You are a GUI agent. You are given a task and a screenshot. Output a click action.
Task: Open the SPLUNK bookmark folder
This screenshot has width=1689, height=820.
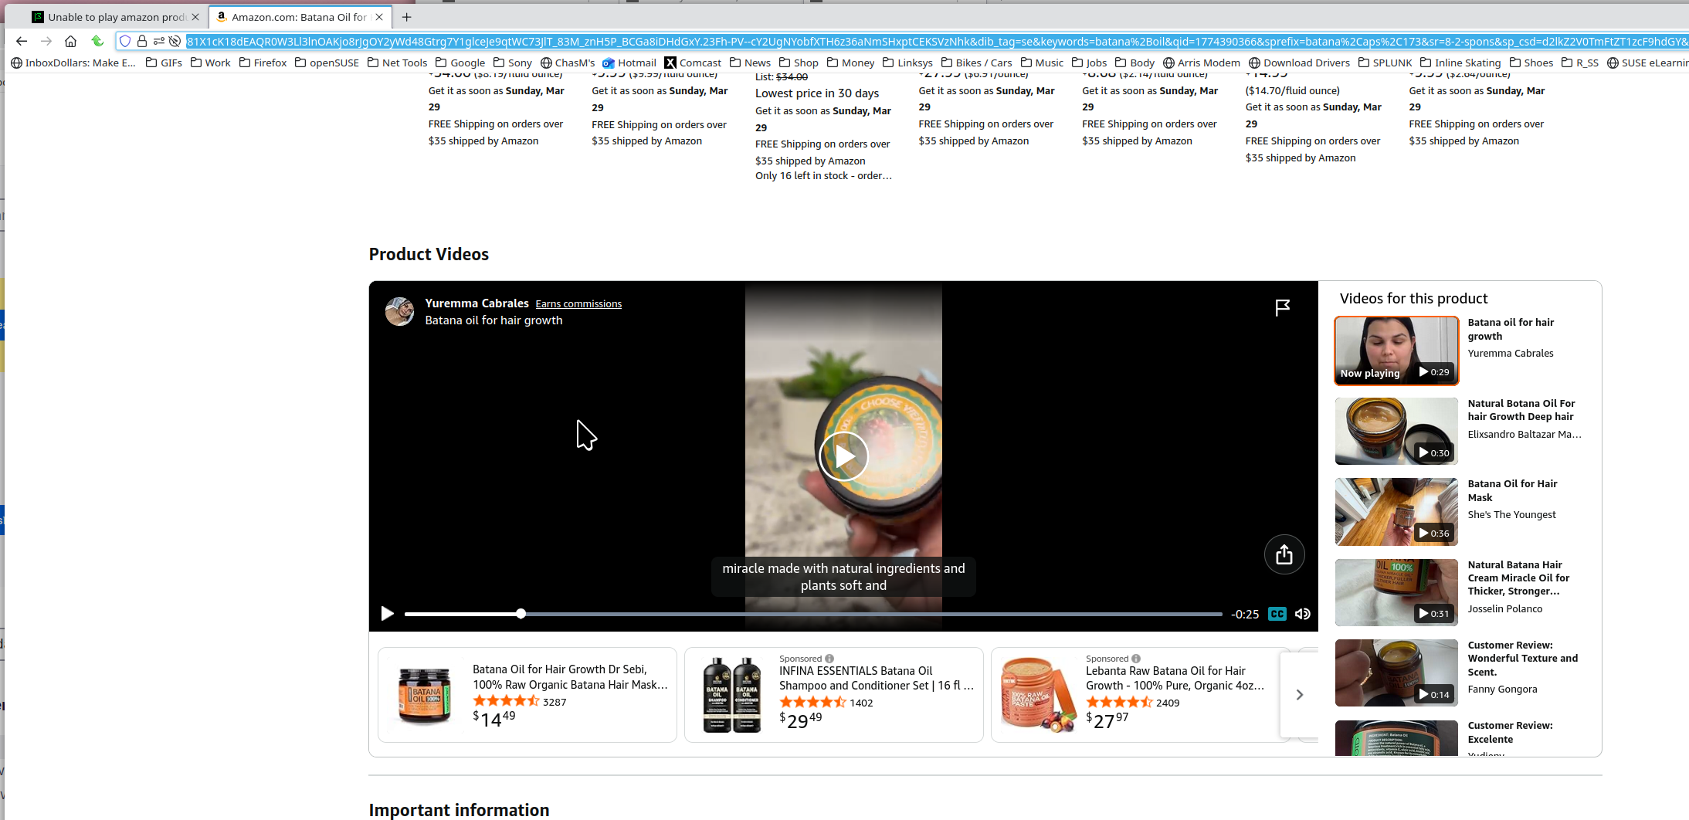coord(1385,63)
